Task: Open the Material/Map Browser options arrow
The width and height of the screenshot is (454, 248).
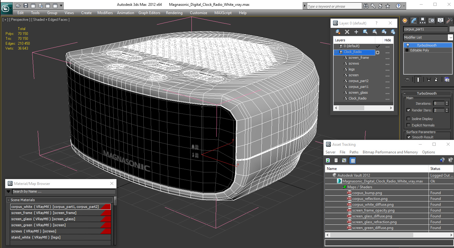Action: [8, 192]
